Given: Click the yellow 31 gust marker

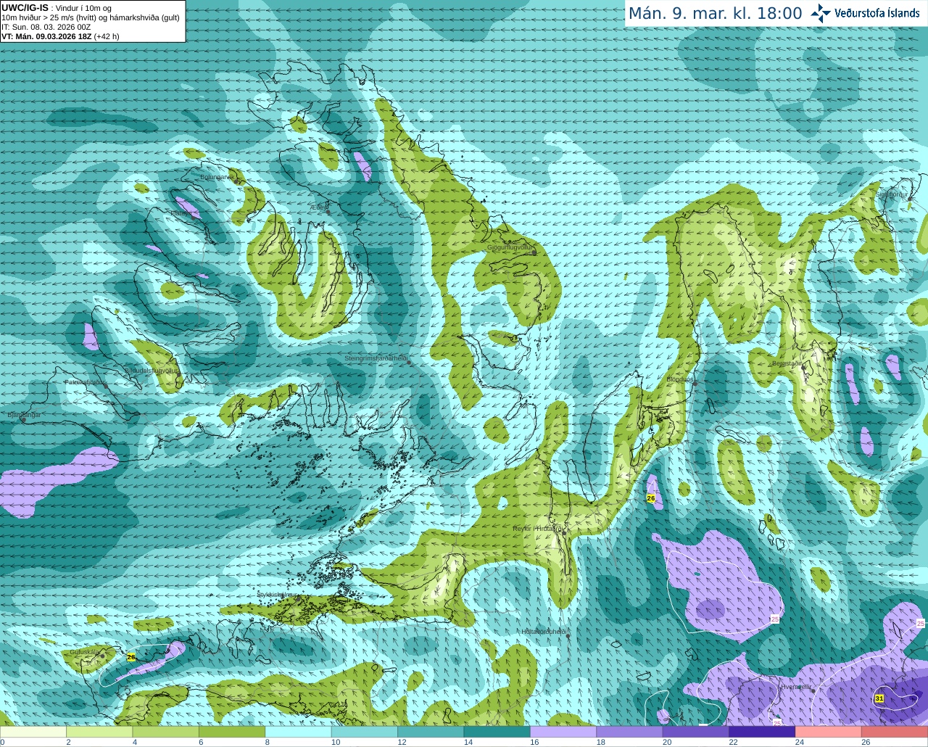Looking at the screenshot, I should tap(879, 698).
